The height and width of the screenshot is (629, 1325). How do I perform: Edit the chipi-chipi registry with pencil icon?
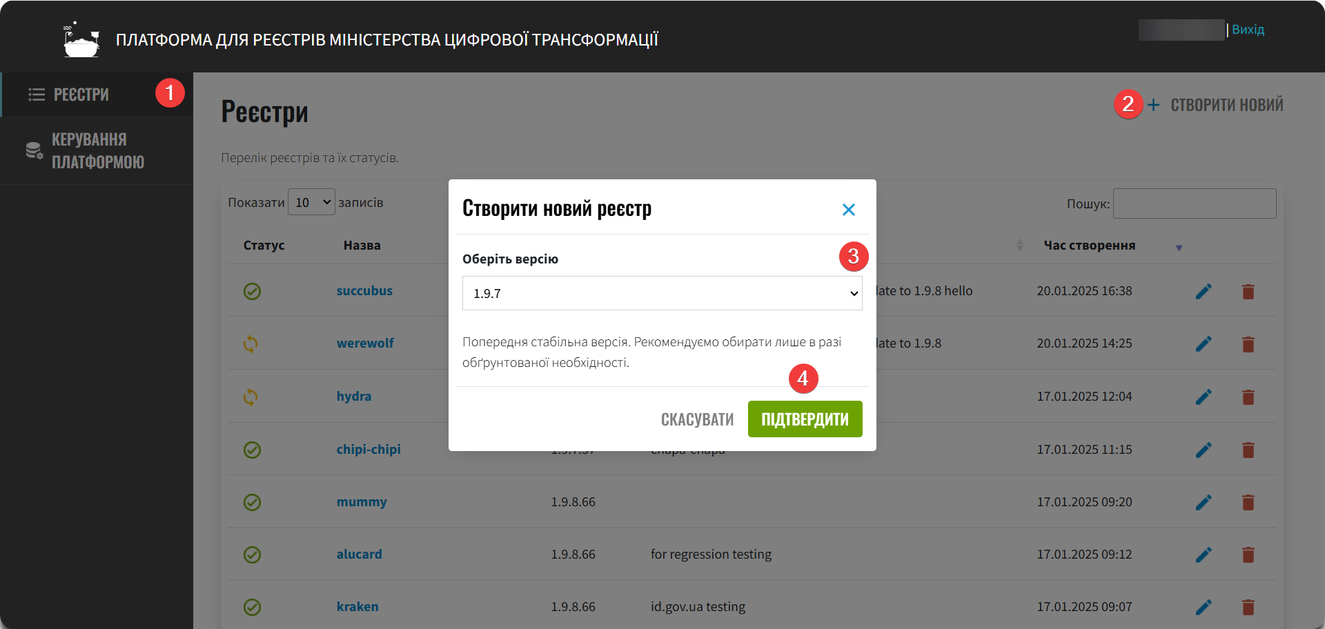[1204, 450]
